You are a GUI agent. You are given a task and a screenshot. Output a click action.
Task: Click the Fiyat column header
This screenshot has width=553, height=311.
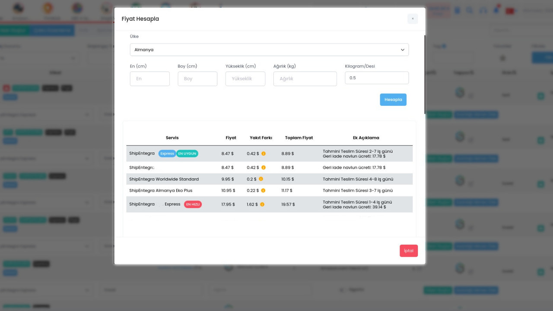[231, 138]
